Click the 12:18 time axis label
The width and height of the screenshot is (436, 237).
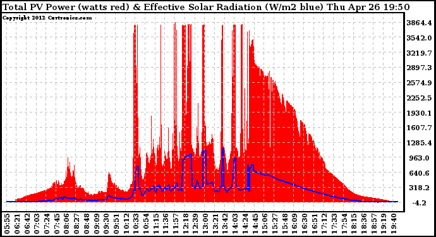pos(186,224)
